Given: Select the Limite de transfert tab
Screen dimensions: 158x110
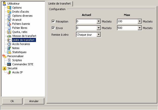Looking at the screenshot, I should tap(60, 4).
